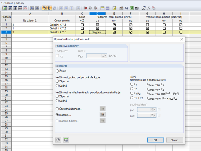Select column header A

point(30,14)
